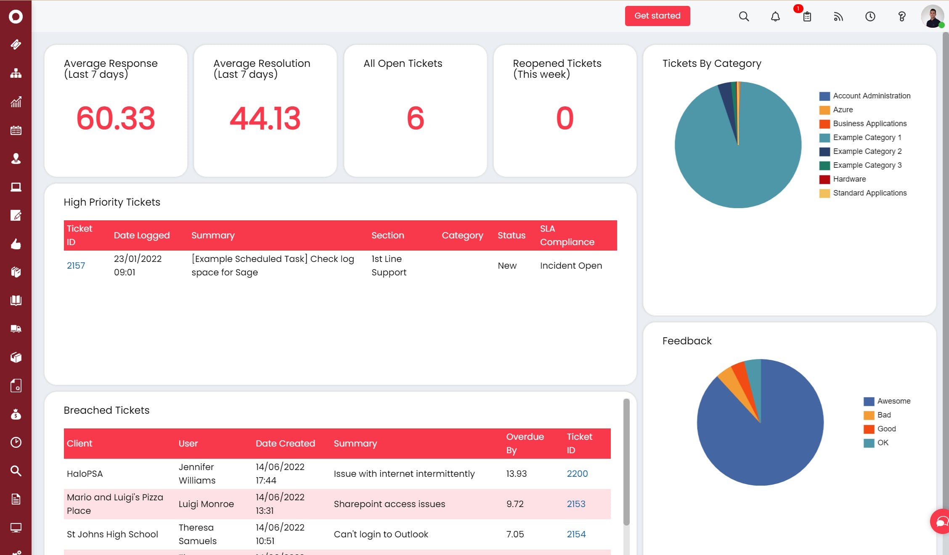Open the knowledge base book icon

(16, 300)
